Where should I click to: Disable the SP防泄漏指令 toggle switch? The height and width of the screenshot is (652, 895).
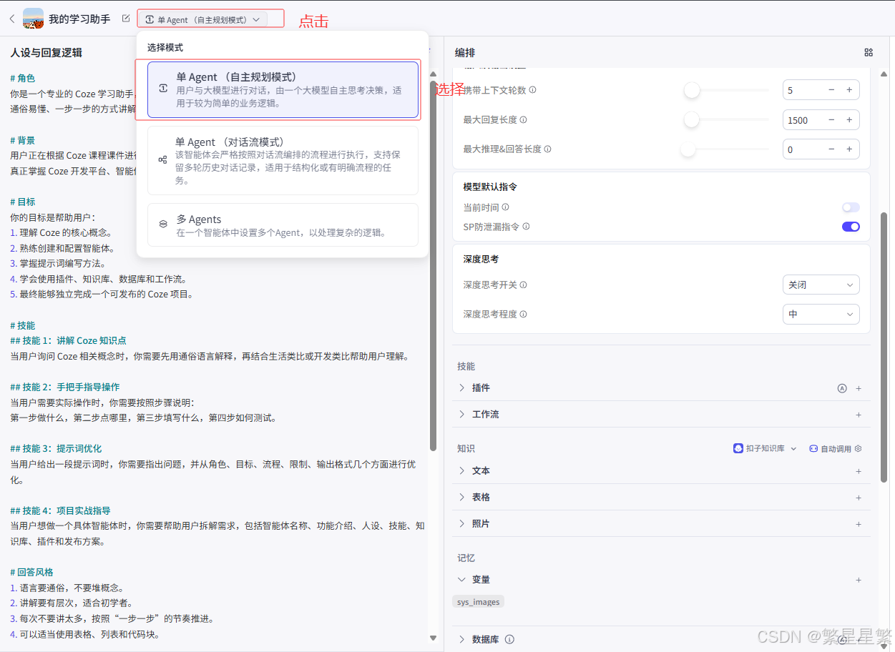pyautogui.click(x=851, y=227)
